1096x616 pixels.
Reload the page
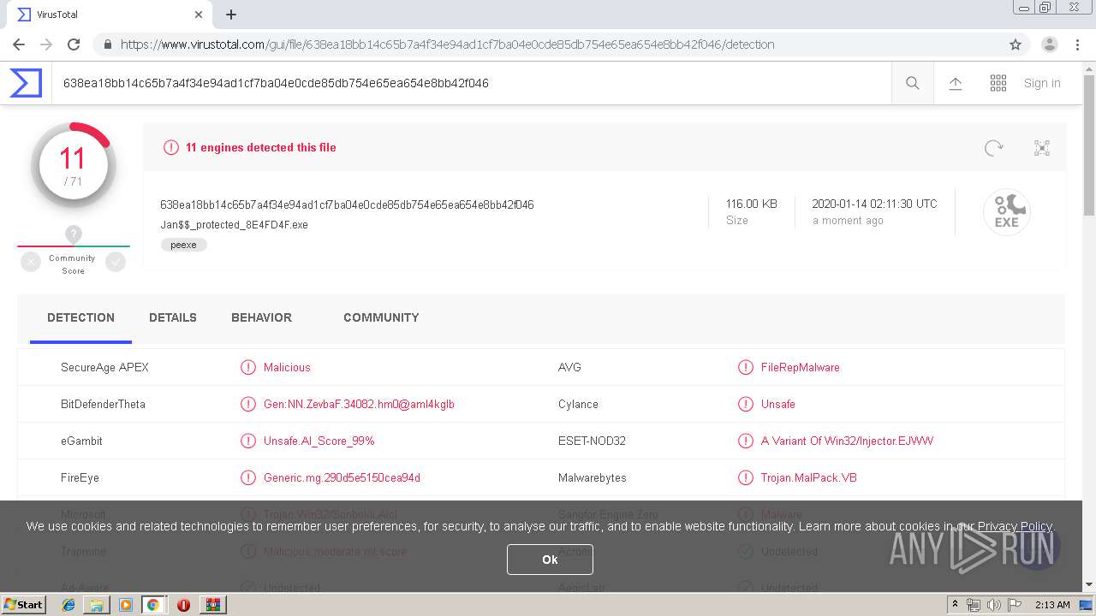click(74, 44)
